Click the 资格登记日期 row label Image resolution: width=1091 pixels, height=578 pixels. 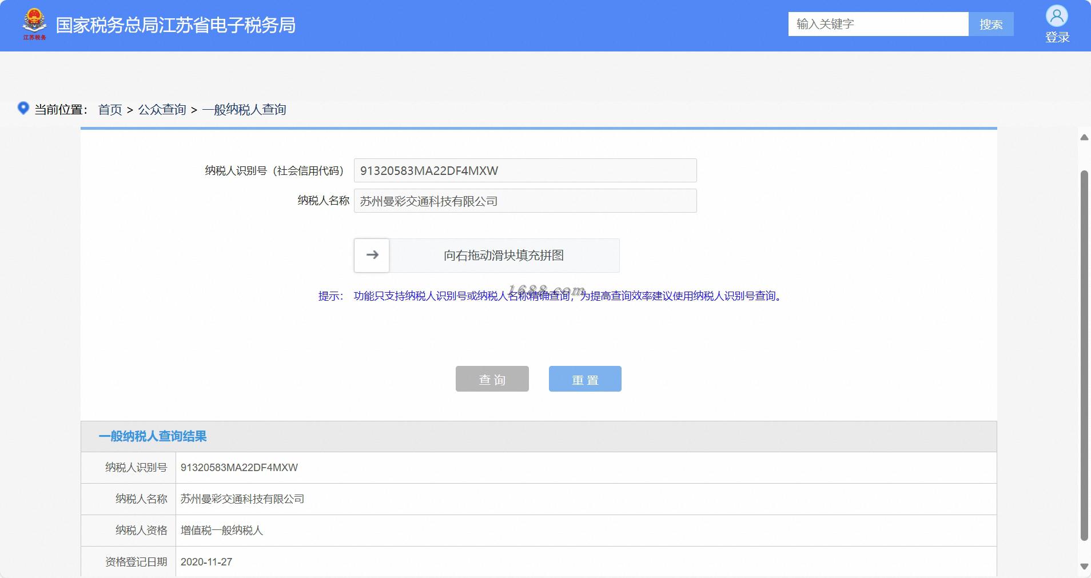(136, 562)
